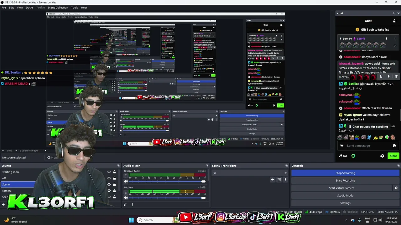Adjust the Desktop Audio volume slider
Image resolution: width=401 pixels, height=225 pixels.
(x=167, y=181)
